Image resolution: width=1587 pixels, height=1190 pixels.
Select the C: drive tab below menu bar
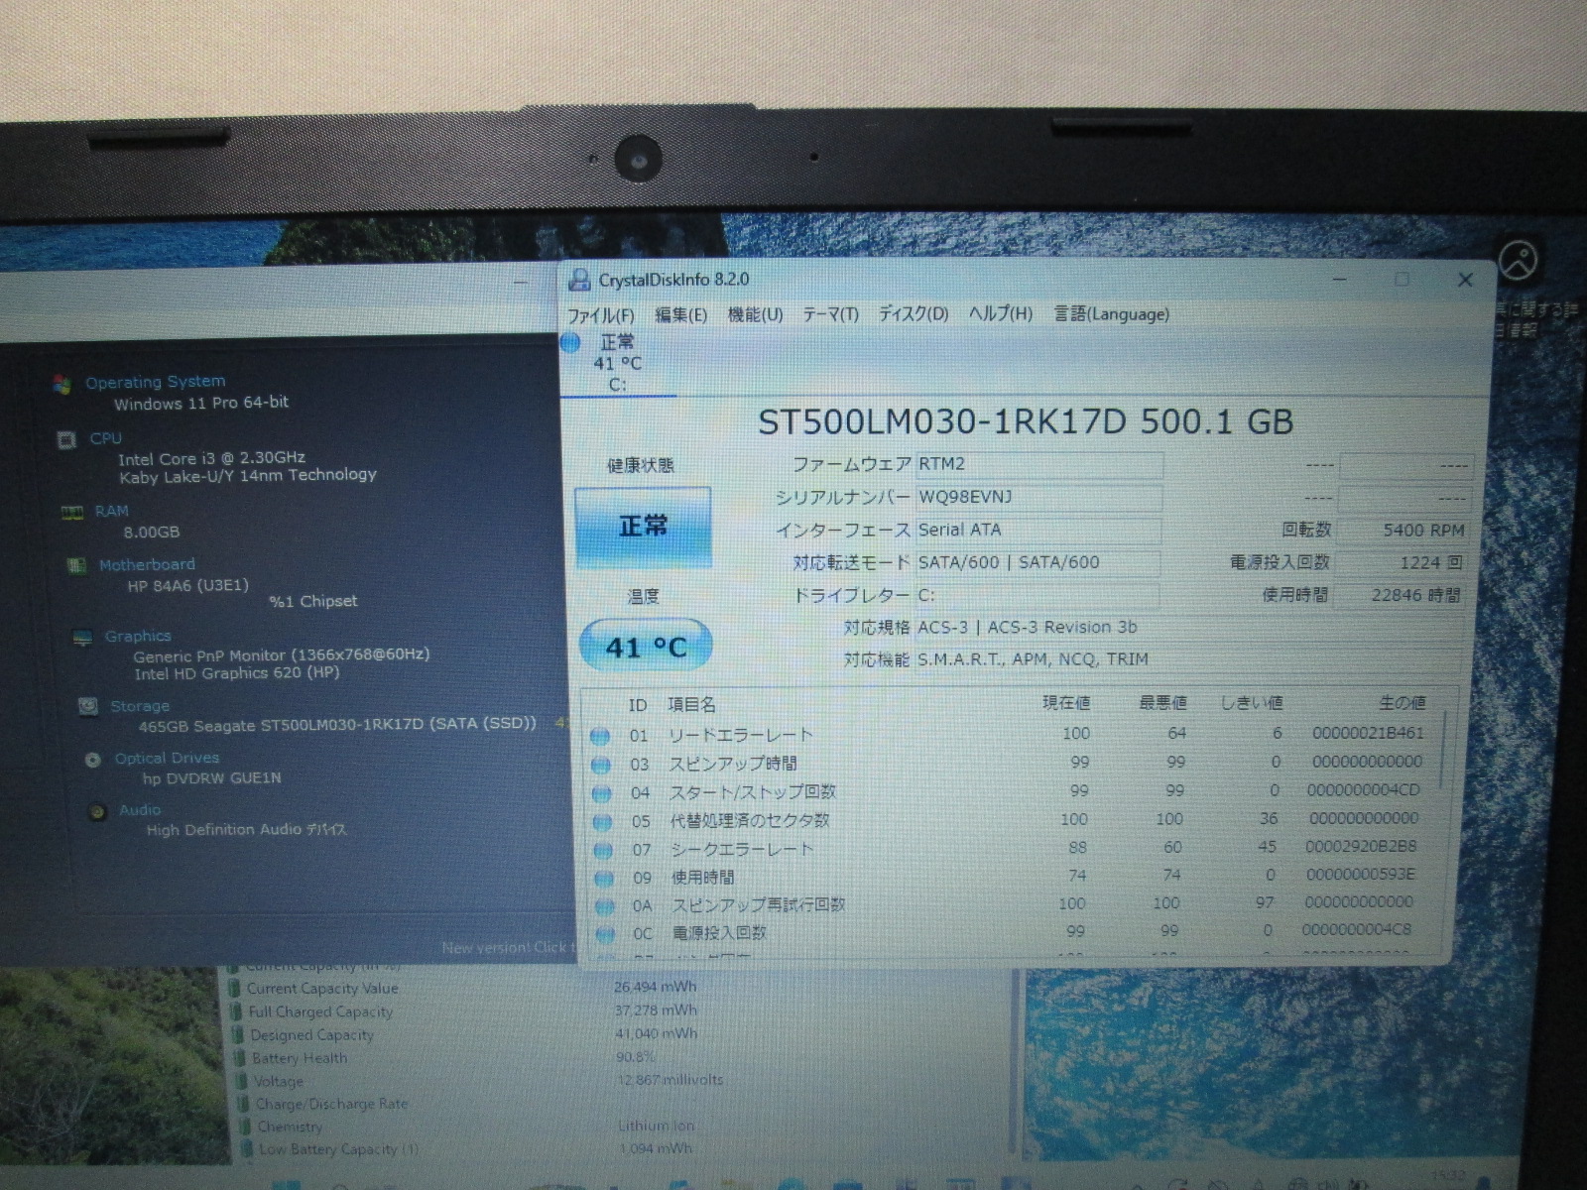(617, 364)
